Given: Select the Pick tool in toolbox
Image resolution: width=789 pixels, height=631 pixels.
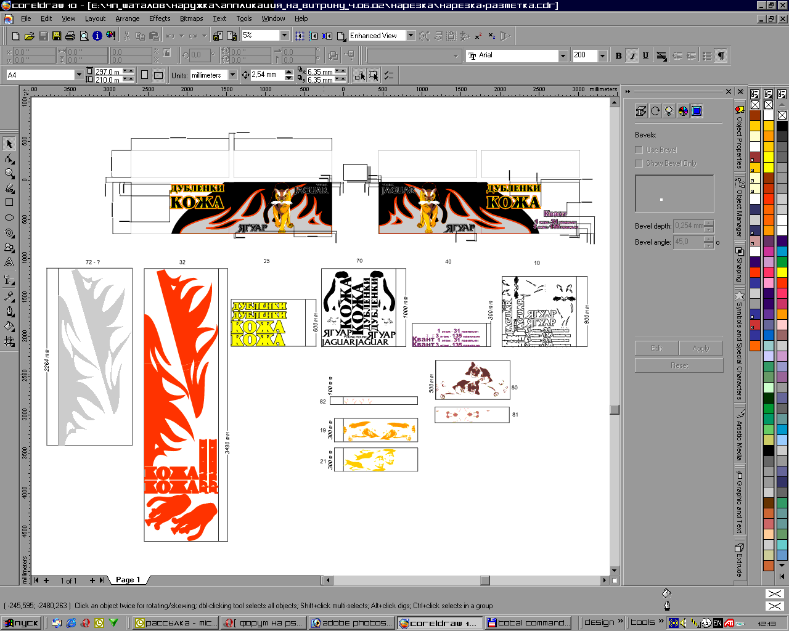Looking at the screenshot, I should (9, 144).
